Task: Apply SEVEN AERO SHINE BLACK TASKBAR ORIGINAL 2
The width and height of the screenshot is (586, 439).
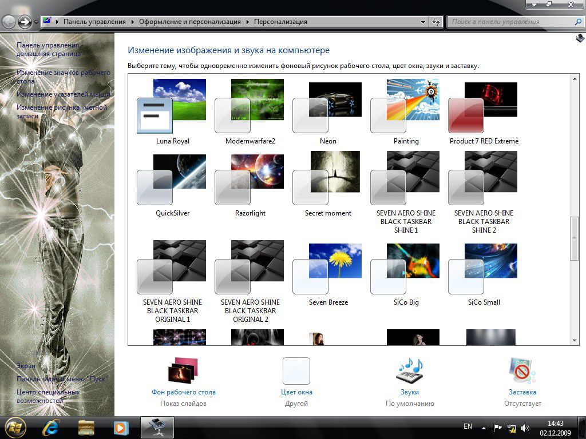Action: 250,281
